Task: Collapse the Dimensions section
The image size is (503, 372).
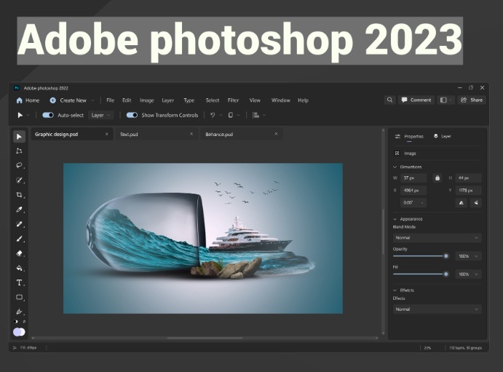Action: pos(395,167)
